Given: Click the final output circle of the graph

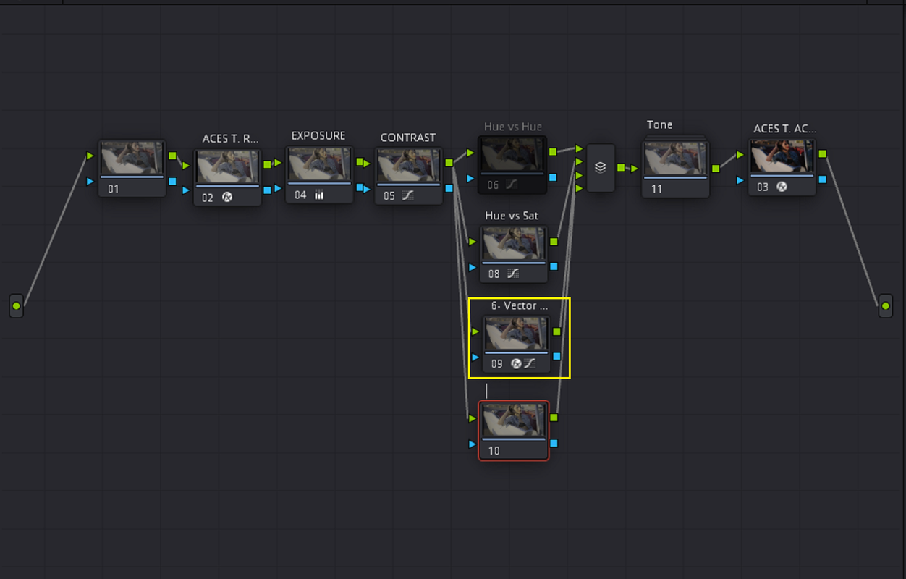Looking at the screenshot, I should point(886,305).
